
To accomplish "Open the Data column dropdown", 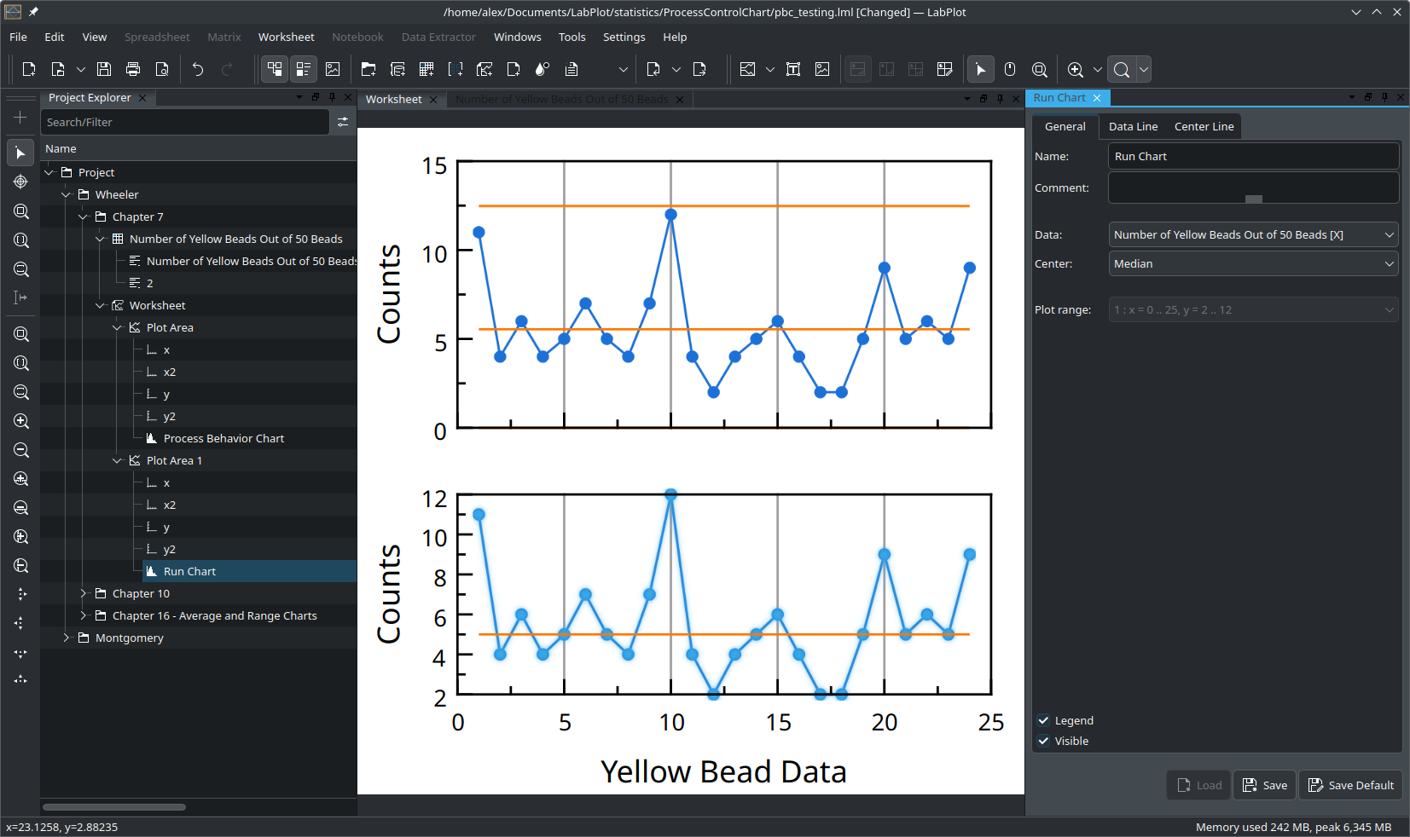I will coord(1253,234).
